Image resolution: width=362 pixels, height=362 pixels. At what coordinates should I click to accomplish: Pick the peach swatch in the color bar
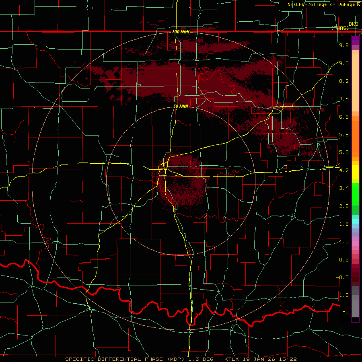pyautogui.click(x=355, y=82)
